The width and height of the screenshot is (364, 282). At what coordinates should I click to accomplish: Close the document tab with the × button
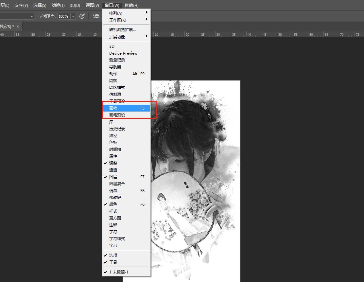coord(18,26)
